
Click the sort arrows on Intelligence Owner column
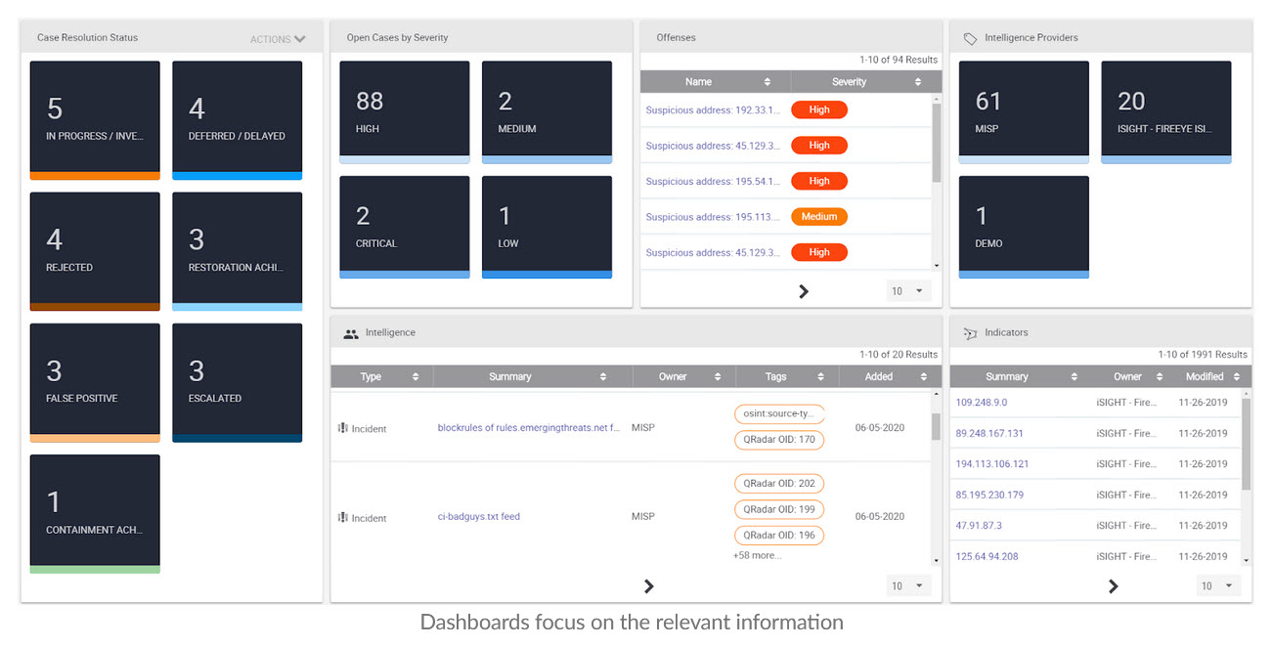(x=718, y=377)
